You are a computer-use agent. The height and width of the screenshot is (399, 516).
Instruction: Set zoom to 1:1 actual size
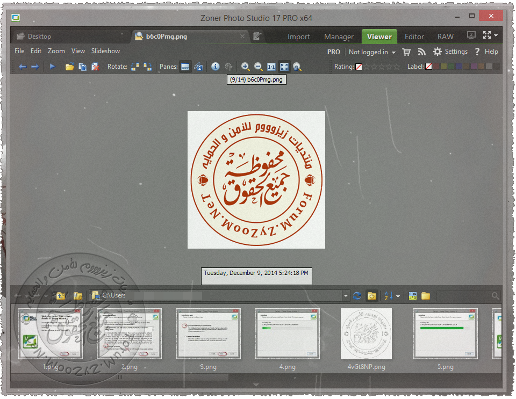[271, 67]
